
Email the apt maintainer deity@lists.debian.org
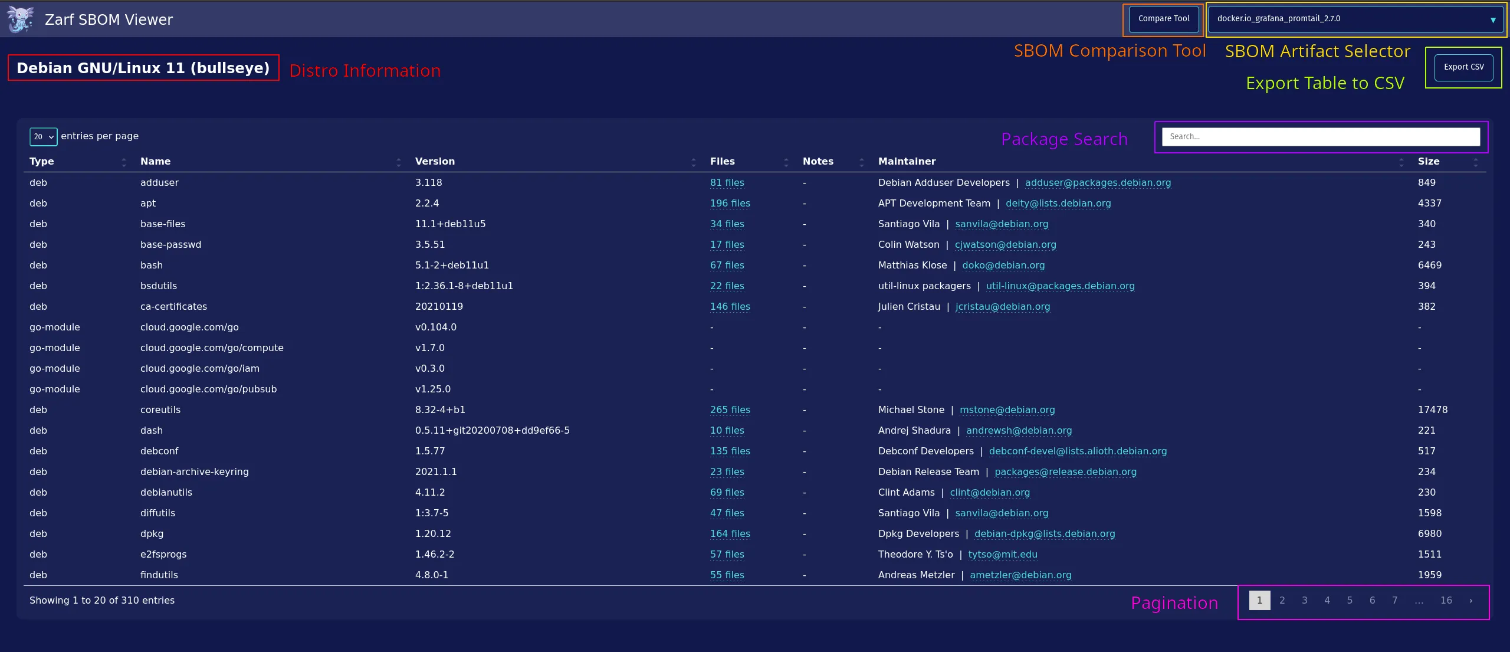click(1058, 203)
